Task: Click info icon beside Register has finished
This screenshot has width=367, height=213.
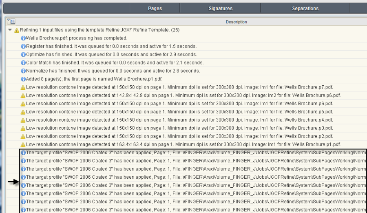Action: coord(23,47)
